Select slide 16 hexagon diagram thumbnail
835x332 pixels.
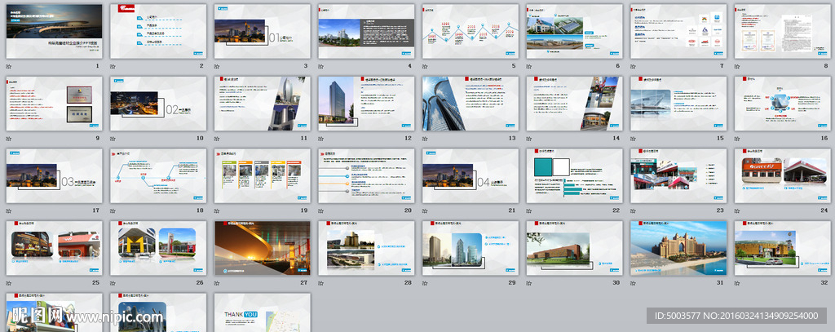pos(783,104)
